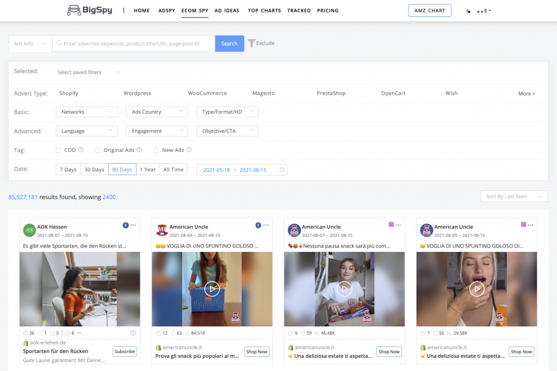Tick the New Ads checkbox
The width and height of the screenshot is (557, 371).
click(x=156, y=150)
